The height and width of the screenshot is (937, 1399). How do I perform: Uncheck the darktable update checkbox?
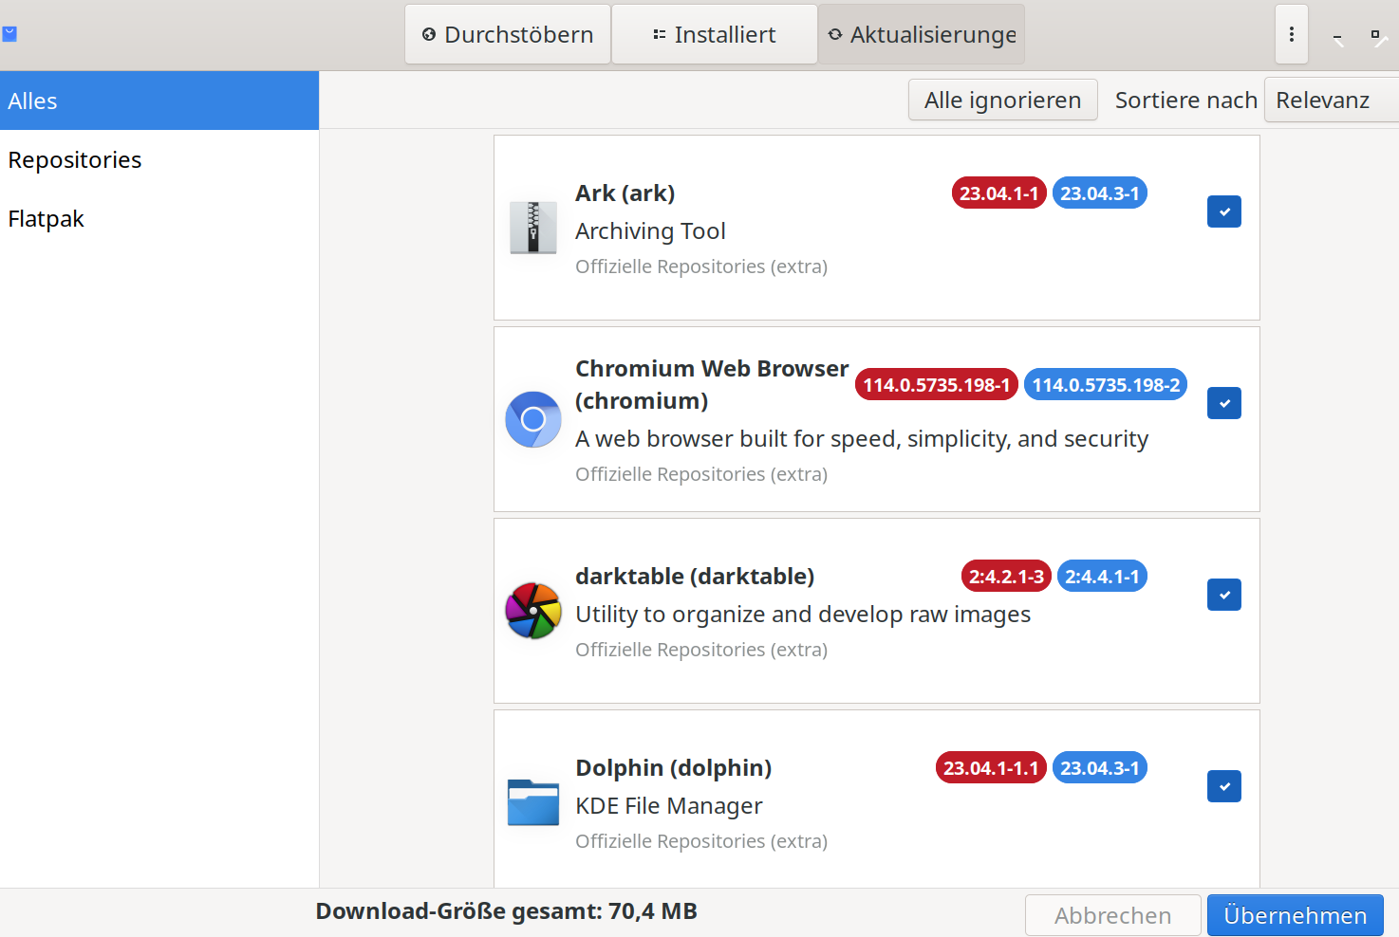(1224, 595)
